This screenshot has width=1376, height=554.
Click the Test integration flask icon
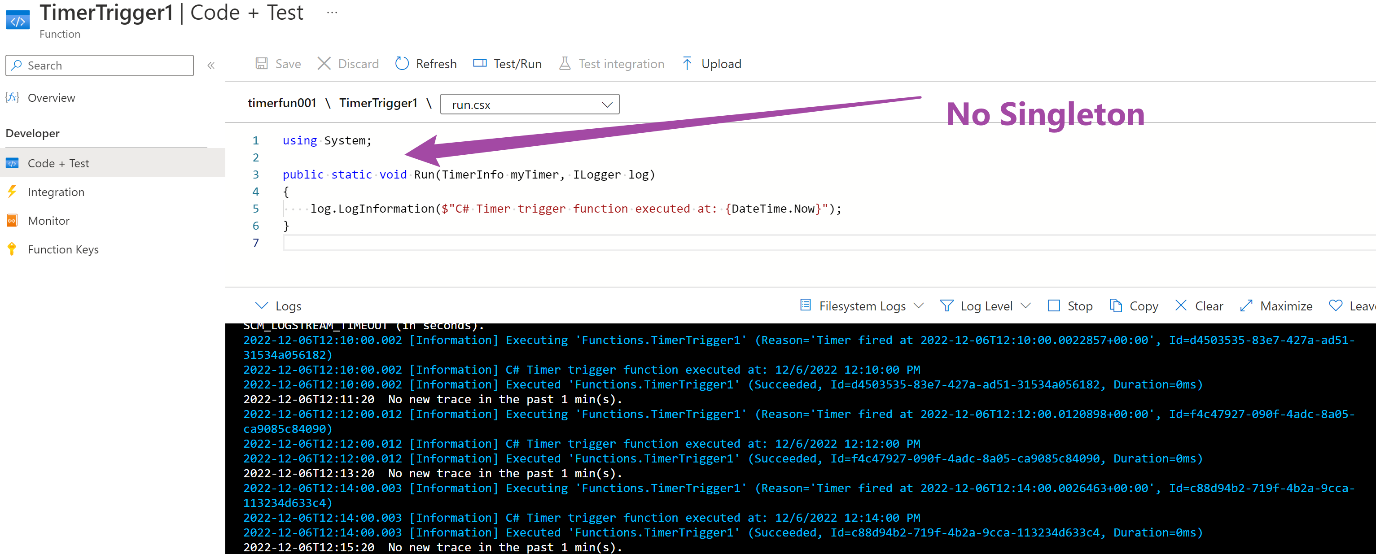565,64
